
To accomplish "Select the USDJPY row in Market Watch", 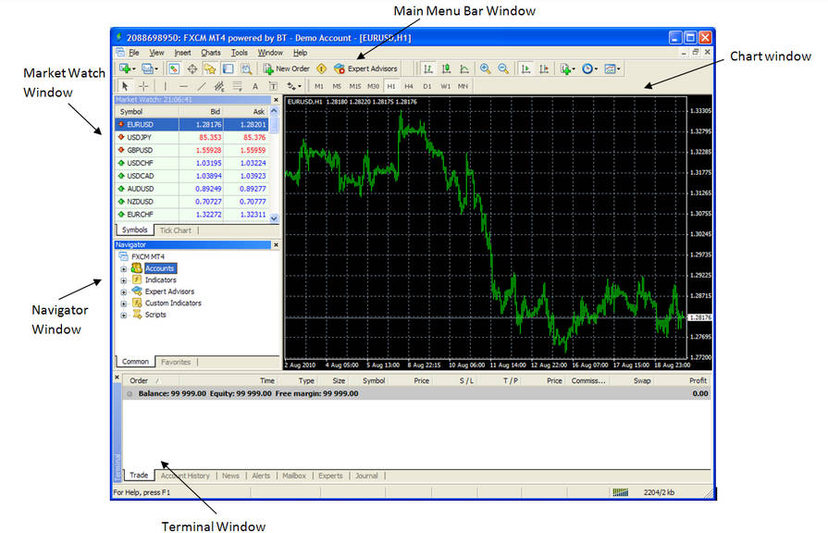I will point(192,137).
